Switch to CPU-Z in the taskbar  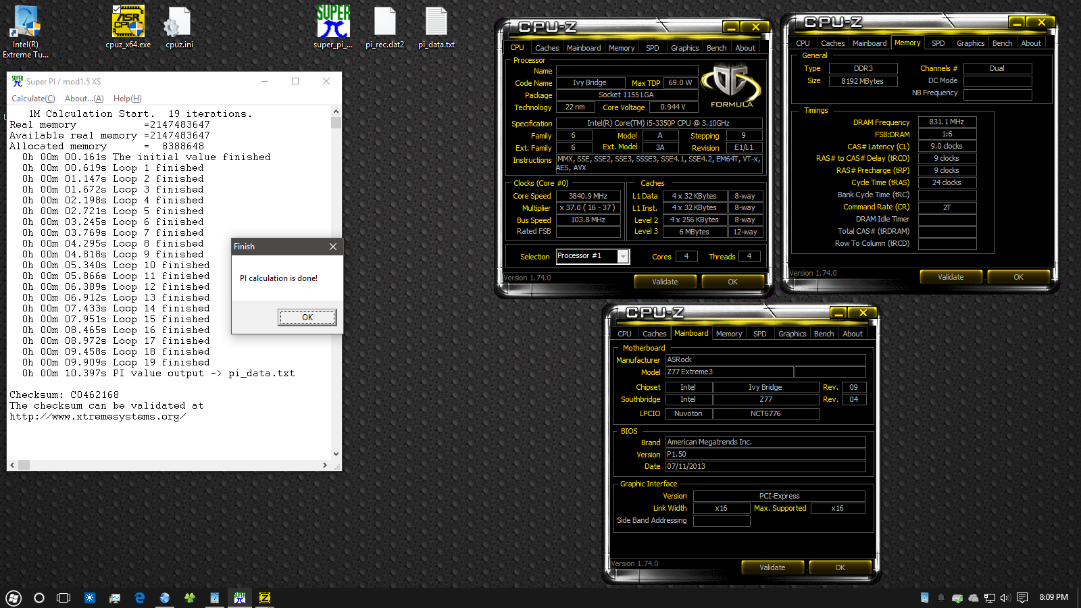(265, 598)
